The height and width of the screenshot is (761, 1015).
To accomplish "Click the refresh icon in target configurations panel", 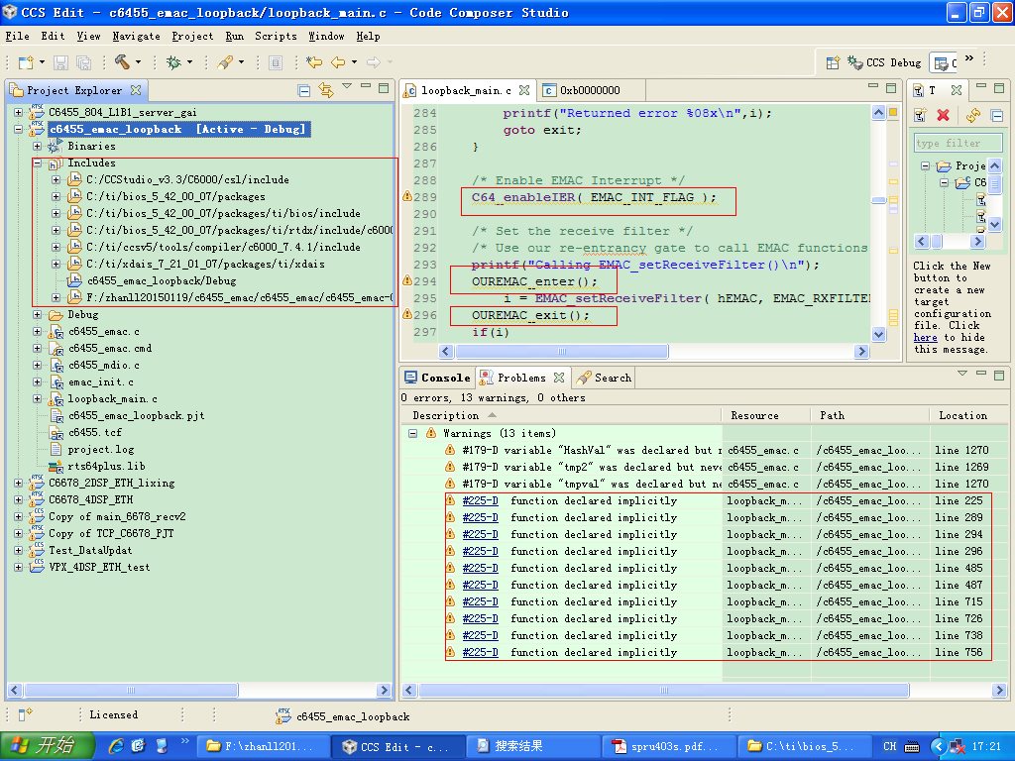I will click(973, 115).
